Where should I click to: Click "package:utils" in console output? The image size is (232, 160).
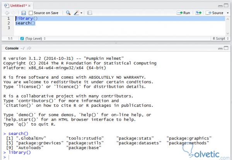pos(85,143)
